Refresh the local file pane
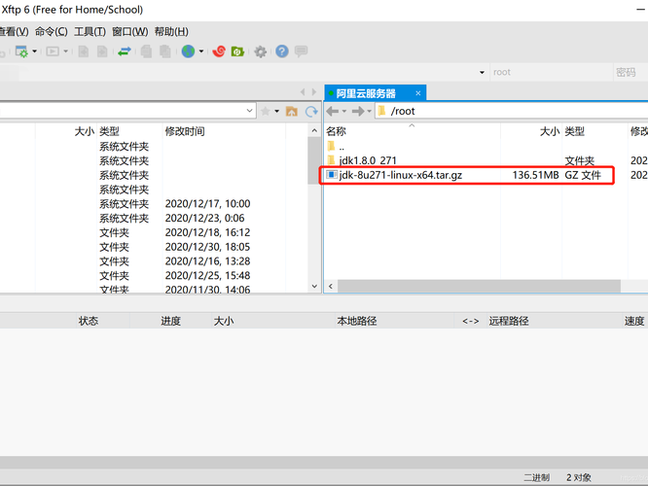 coord(311,111)
